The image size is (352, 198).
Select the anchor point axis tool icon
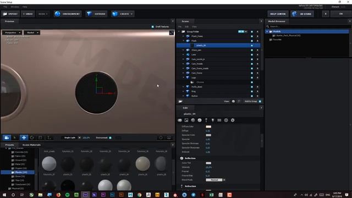[50, 137]
